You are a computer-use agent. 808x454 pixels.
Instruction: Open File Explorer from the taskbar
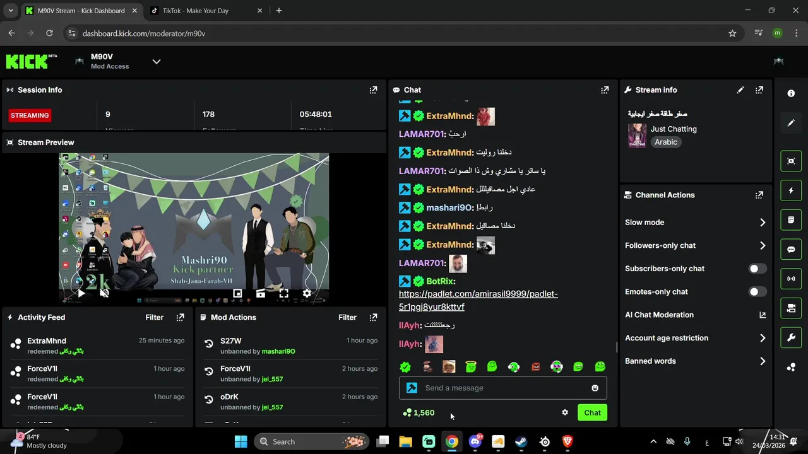[405, 441]
